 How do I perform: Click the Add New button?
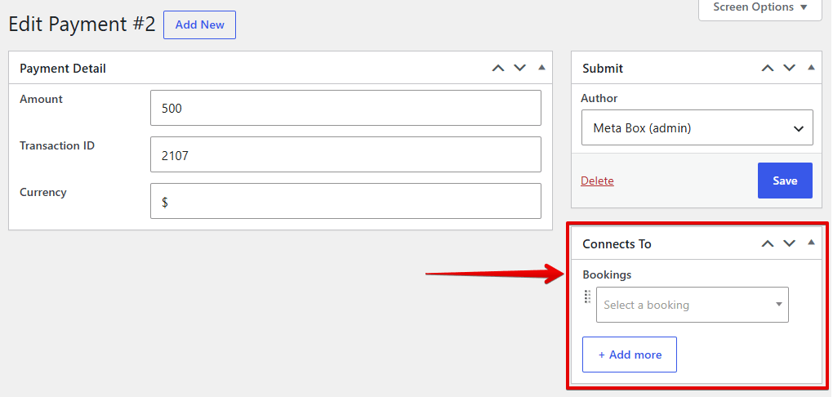tap(200, 25)
